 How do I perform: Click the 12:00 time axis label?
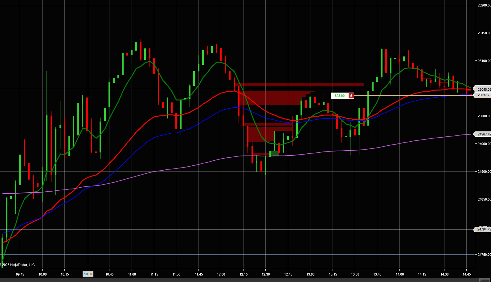click(x=221, y=274)
